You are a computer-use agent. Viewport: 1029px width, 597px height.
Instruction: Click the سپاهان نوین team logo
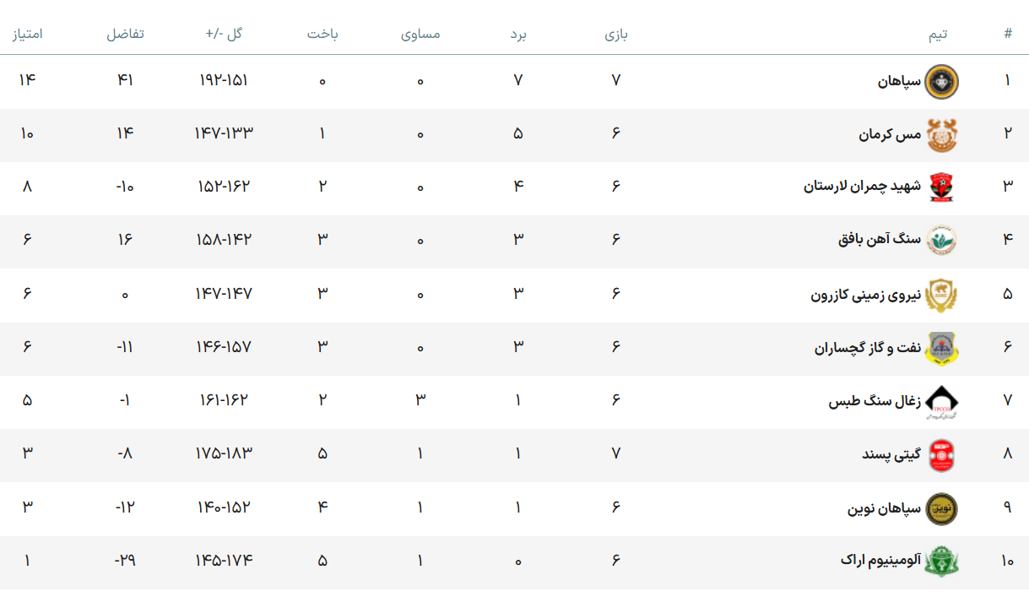pos(942,508)
